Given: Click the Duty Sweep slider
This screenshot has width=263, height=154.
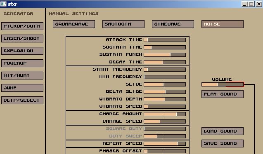Looking at the screenshot, I should click(165, 136).
